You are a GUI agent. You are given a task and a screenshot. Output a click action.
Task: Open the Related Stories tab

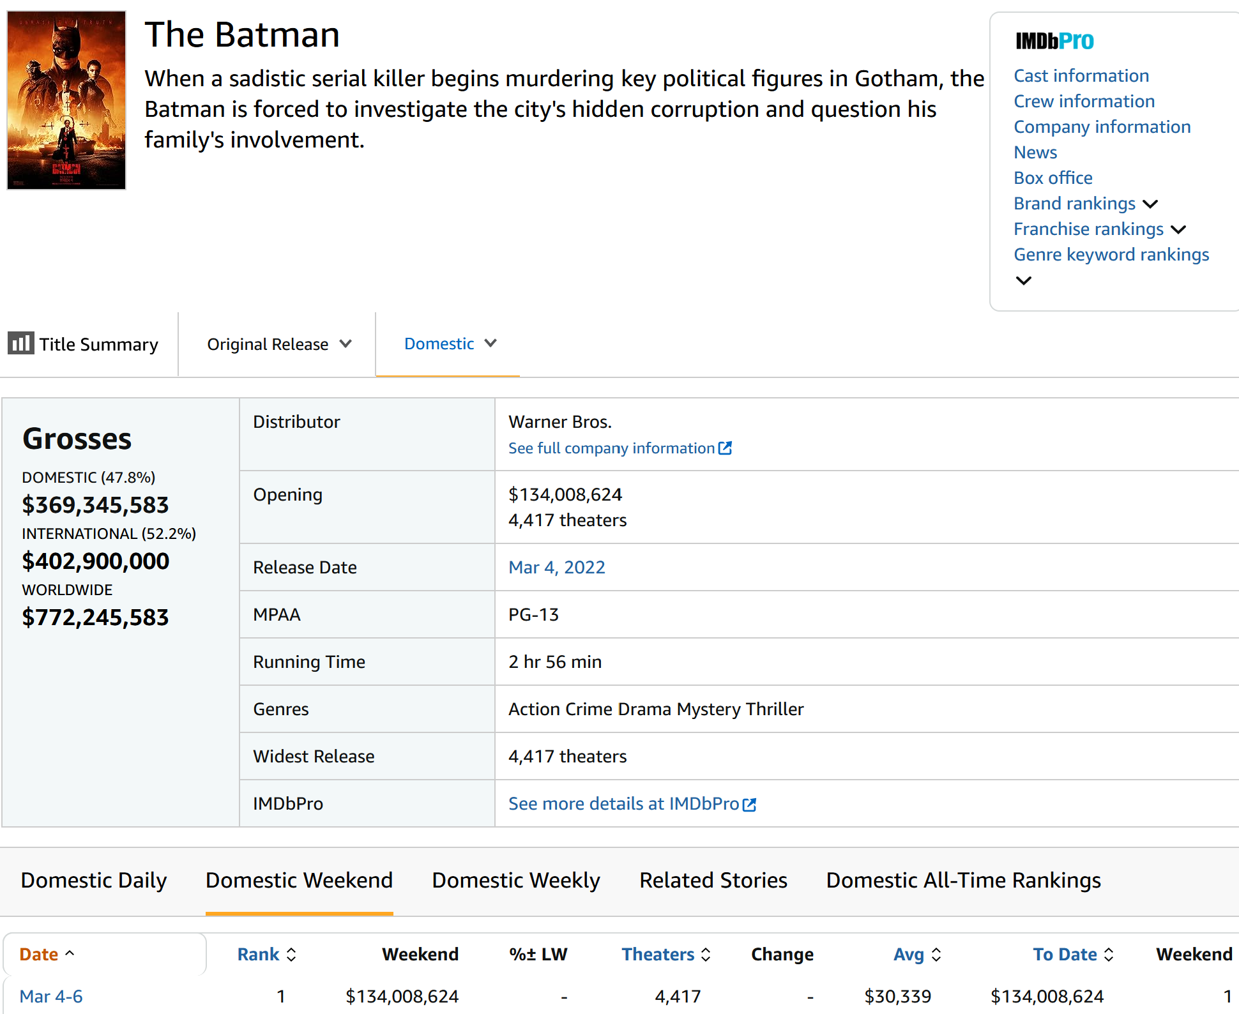713,881
